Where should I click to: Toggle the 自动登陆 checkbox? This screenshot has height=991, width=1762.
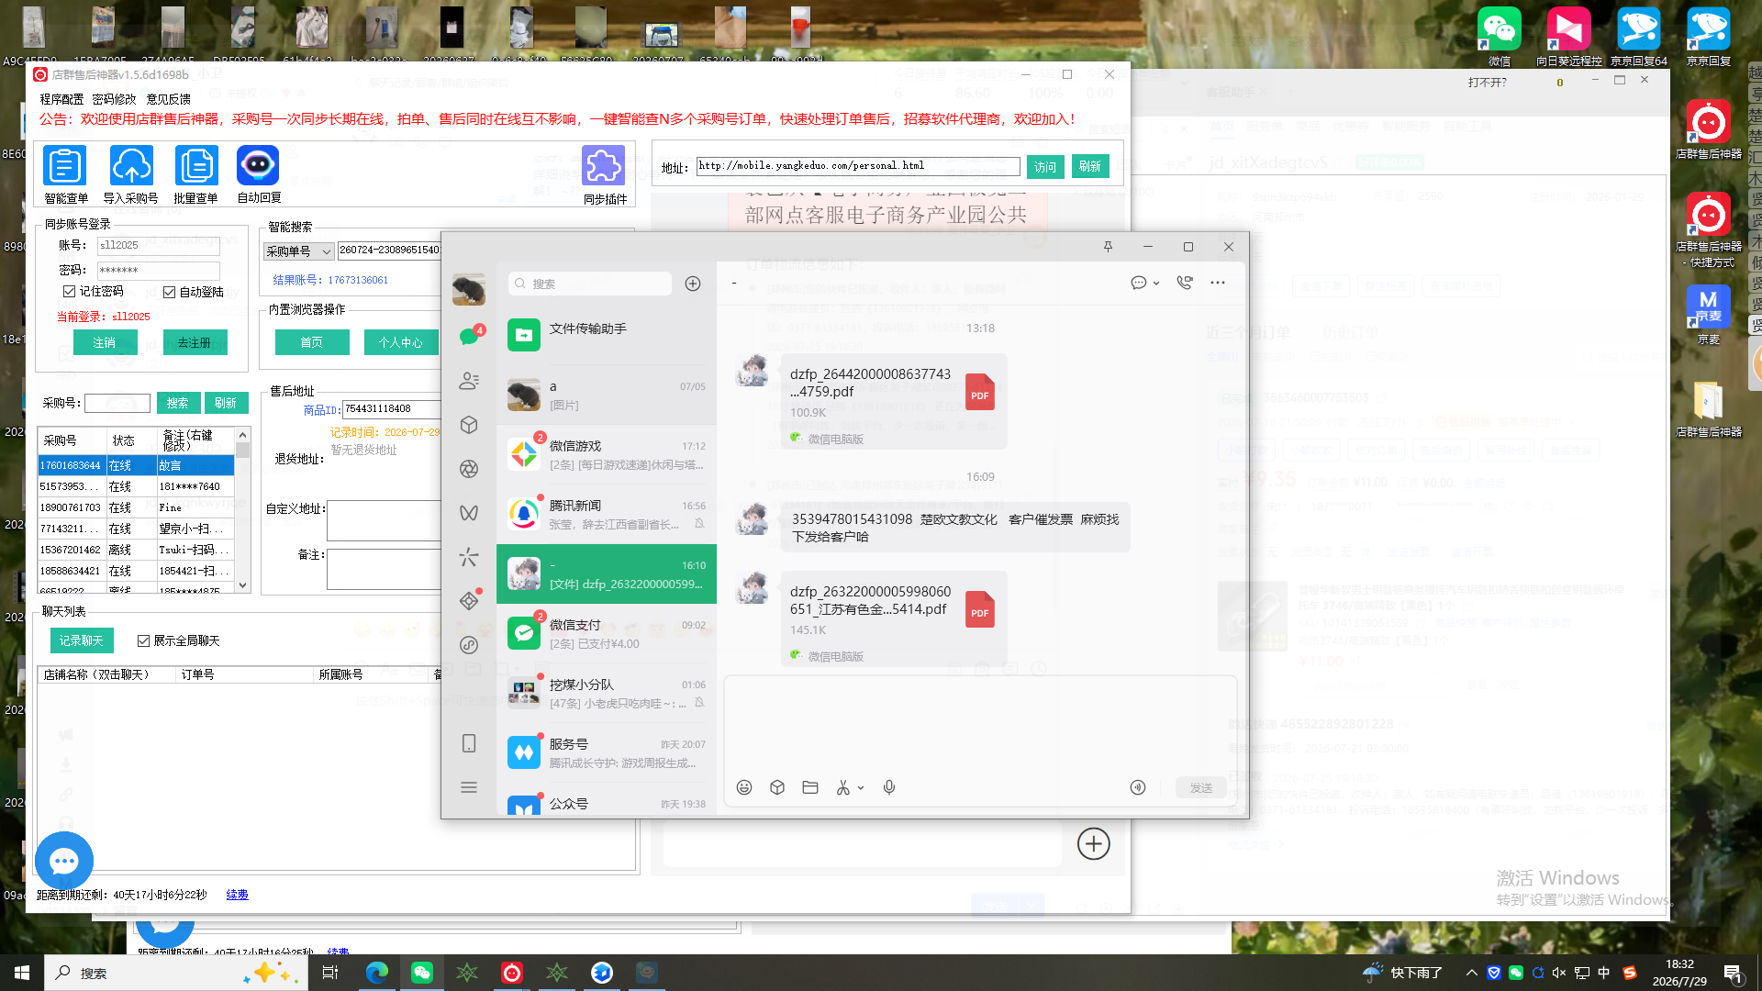pyautogui.click(x=170, y=292)
